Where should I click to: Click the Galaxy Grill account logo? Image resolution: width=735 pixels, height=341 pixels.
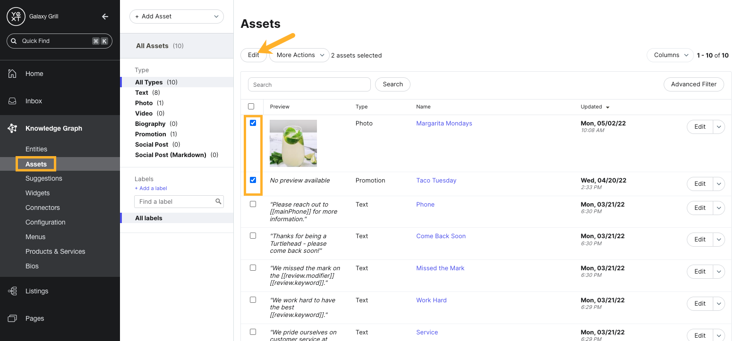click(x=15, y=16)
